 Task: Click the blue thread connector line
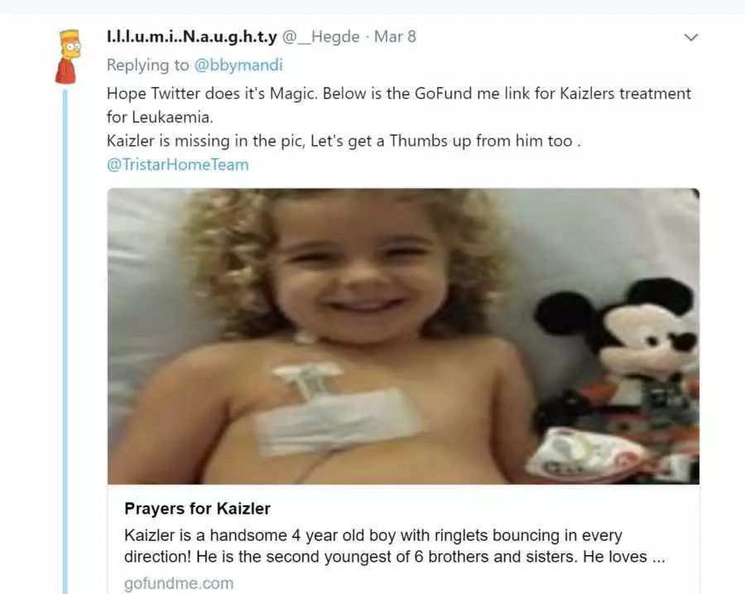(65, 341)
